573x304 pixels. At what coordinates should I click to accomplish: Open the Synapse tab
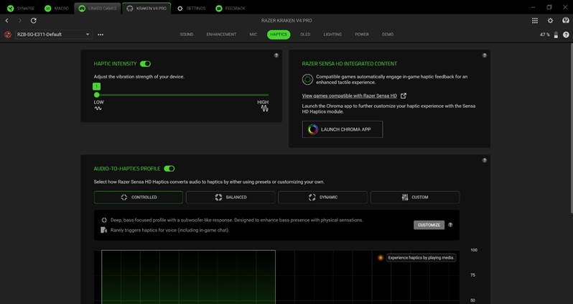point(20,8)
